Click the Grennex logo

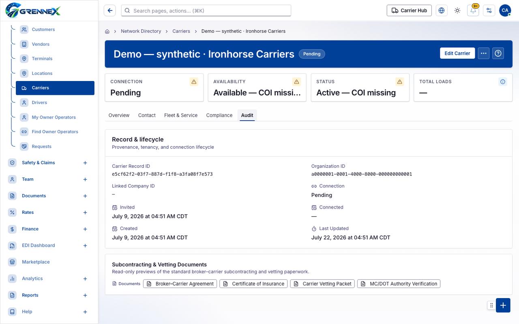(x=33, y=10)
